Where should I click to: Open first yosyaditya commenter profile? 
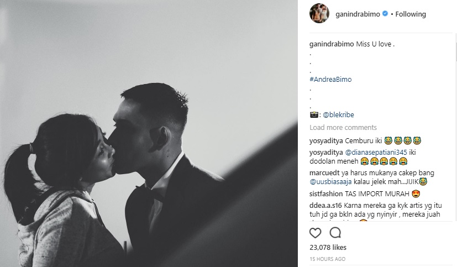tap(326, 141)
